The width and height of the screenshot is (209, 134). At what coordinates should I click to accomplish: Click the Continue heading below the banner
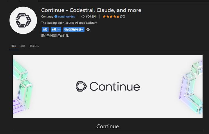pyautogui.click(x=107, y=126)
